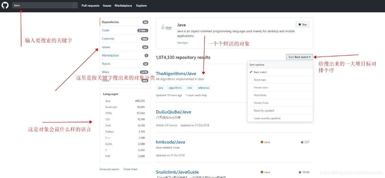Show Wikis search results
Viewport: 385px width, 178px height.
coord(125,72)
